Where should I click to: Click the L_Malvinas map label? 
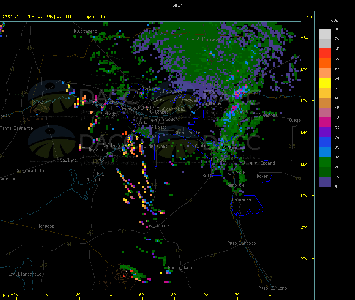[x=155, y=146]
